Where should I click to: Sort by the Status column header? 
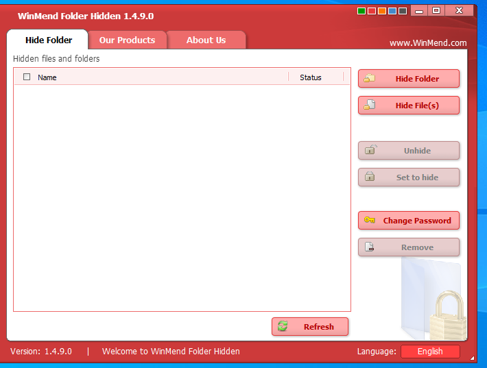point(311,77)
